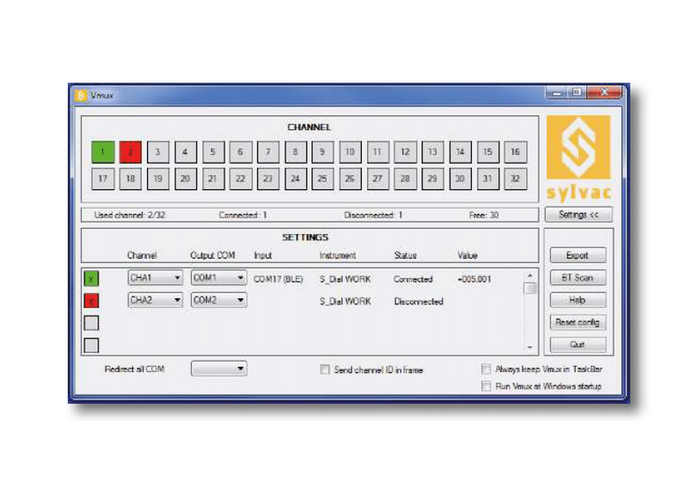Click channel 18 button
699x489 pixels.
(131, 179)
